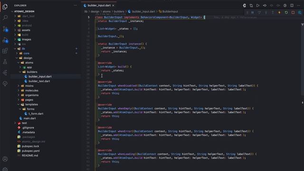The image size is (304, 171).
Task: Pause the debug session
Action: coord(253,13)
